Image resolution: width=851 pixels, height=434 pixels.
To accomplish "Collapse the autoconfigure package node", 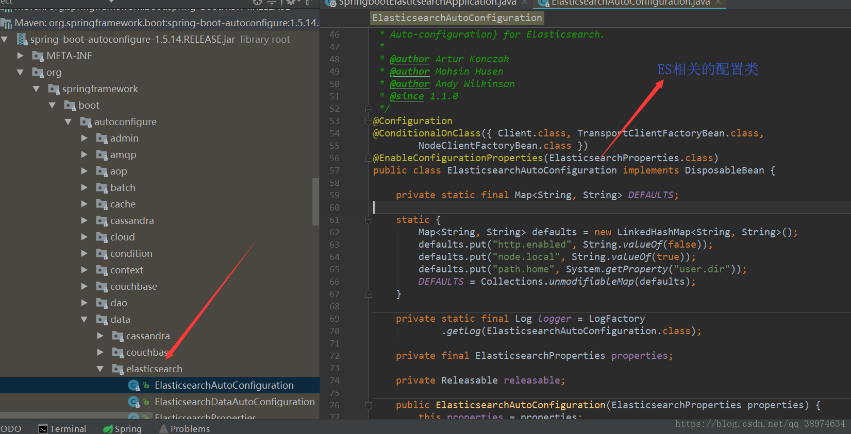I will pos(68,121).
